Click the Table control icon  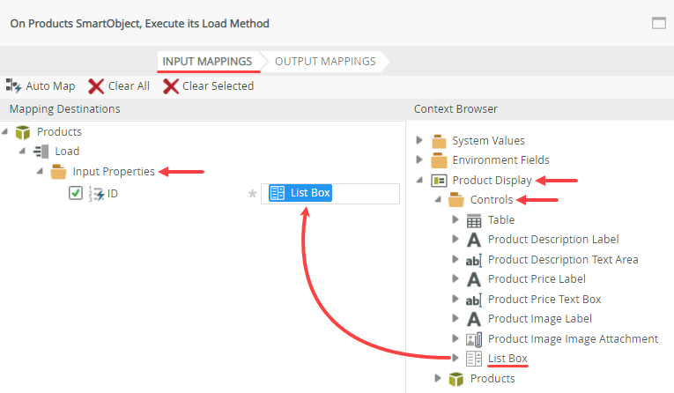tap(474, 220)
